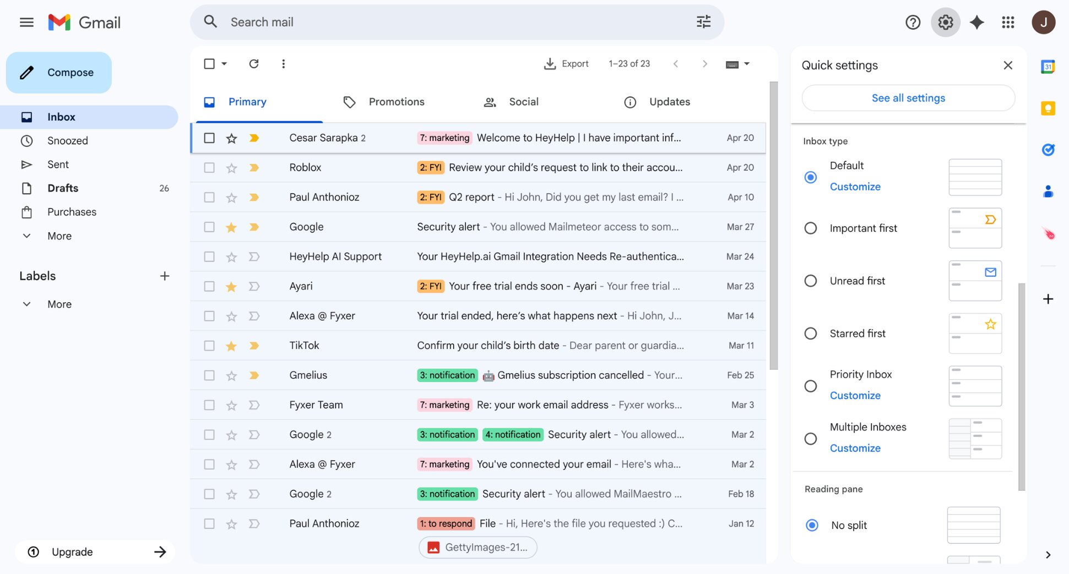Unstar the Google Security alert Mar 27 email
Image resolution: width=1069 pixels, height=574 pixels.
click(x=231, y=227)
